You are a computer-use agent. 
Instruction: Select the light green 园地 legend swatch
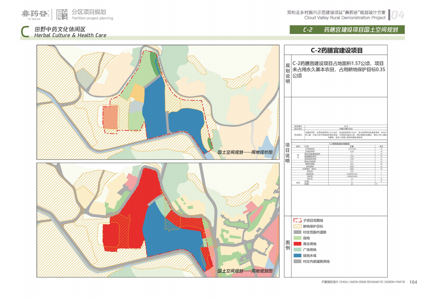(297, 238)
